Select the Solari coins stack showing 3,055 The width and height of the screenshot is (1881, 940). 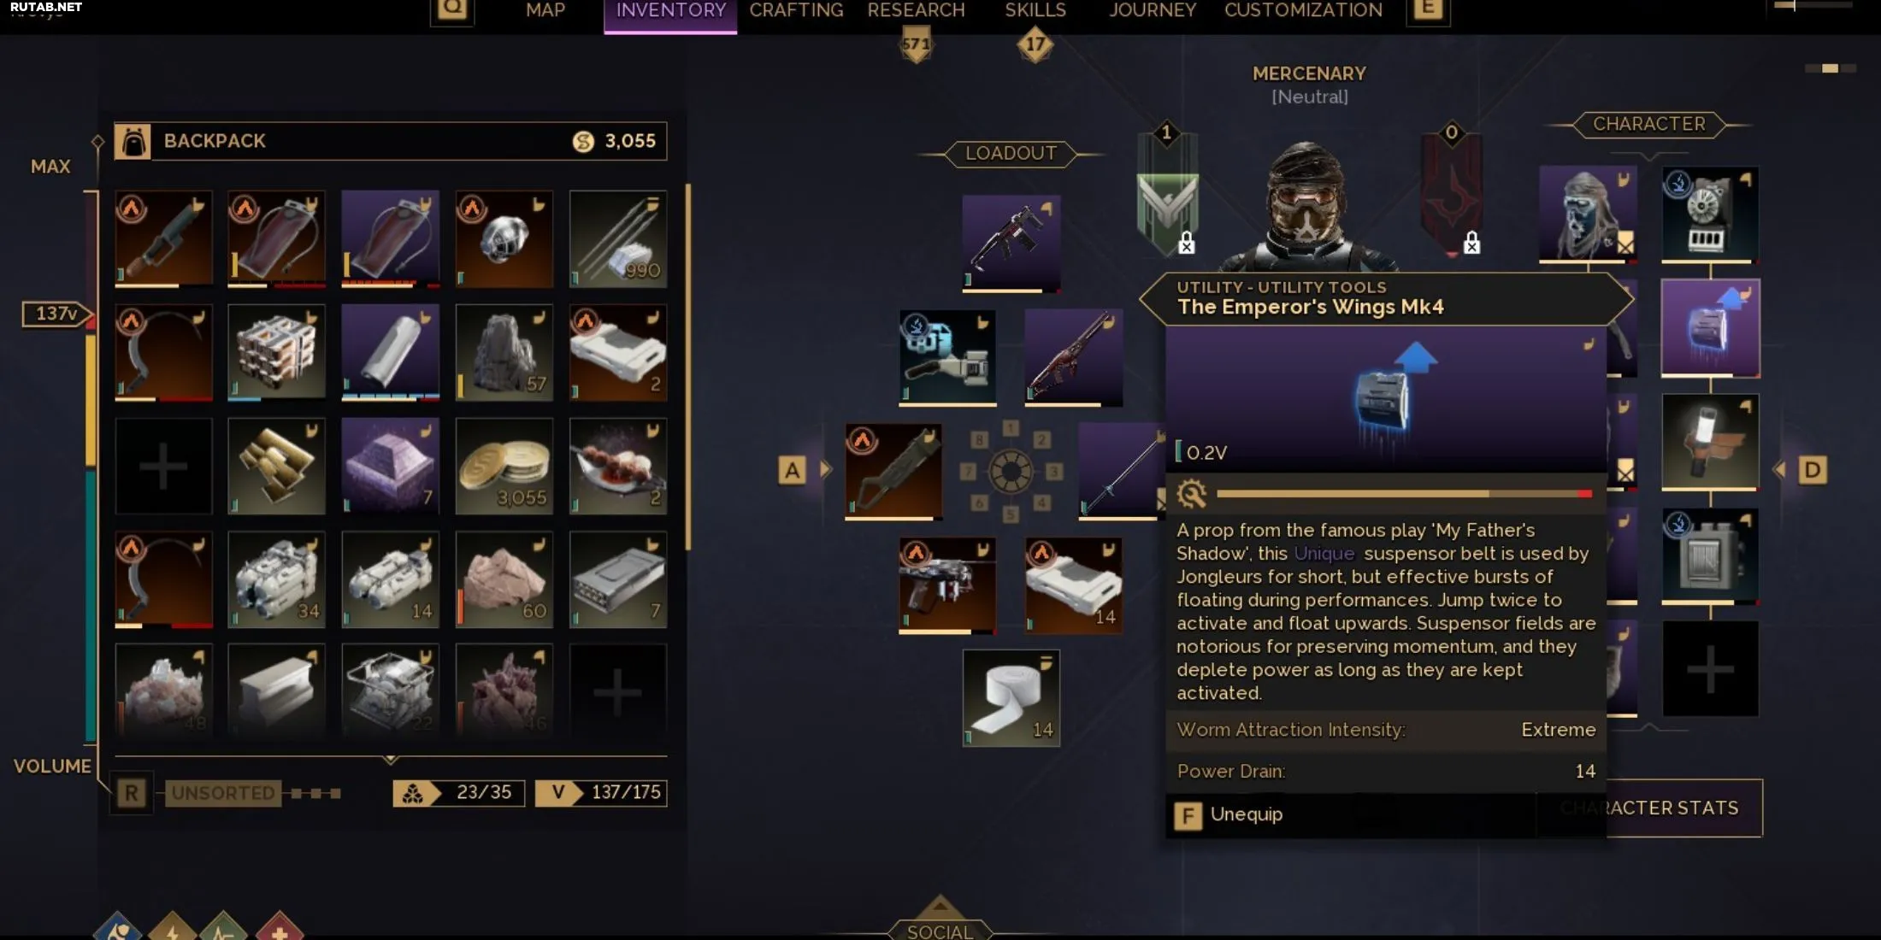504,466
